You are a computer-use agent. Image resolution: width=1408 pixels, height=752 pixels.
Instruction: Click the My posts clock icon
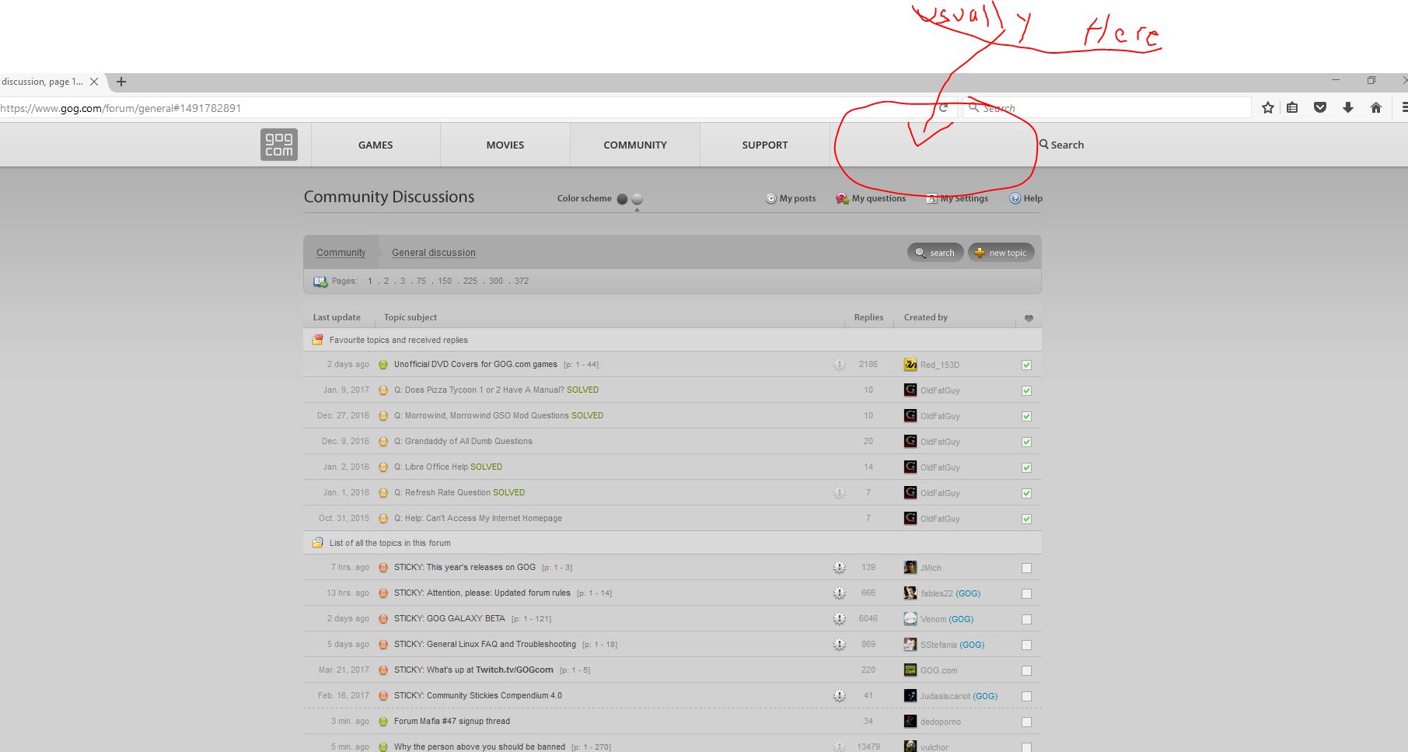[x=771, y=198]
